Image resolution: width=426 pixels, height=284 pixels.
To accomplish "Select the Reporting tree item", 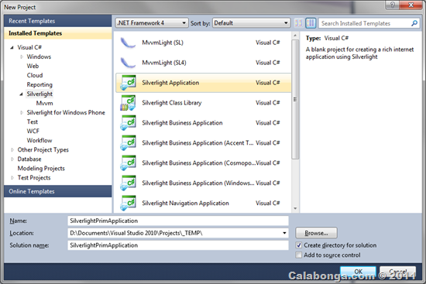I will (40, 84).
